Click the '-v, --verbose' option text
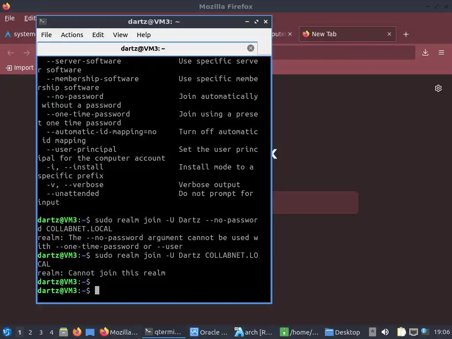The height and width of the screenshot is (339, 452). (75, 185)
